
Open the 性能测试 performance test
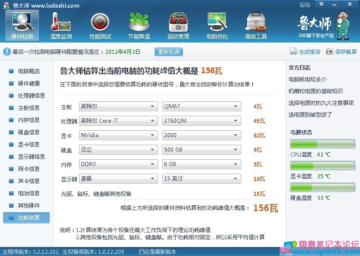100,25
